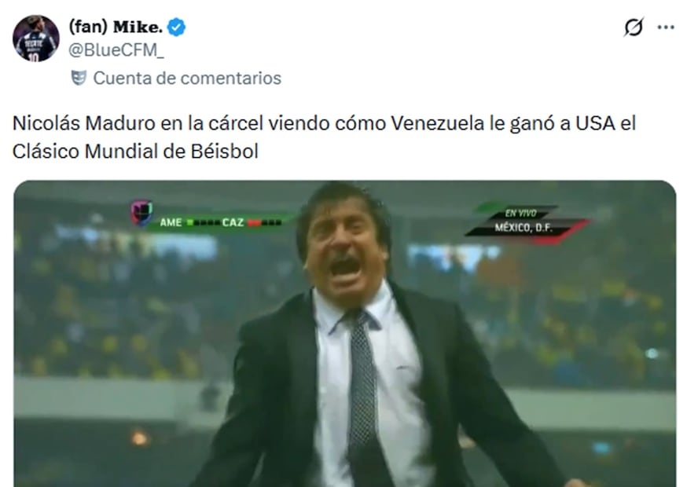Click the display name (fan) Mike.

116,27
